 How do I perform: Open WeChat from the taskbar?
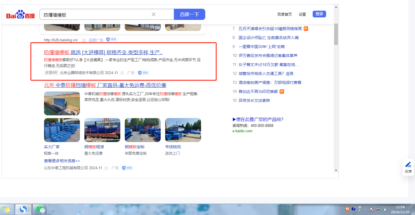[x=41, y=209]
